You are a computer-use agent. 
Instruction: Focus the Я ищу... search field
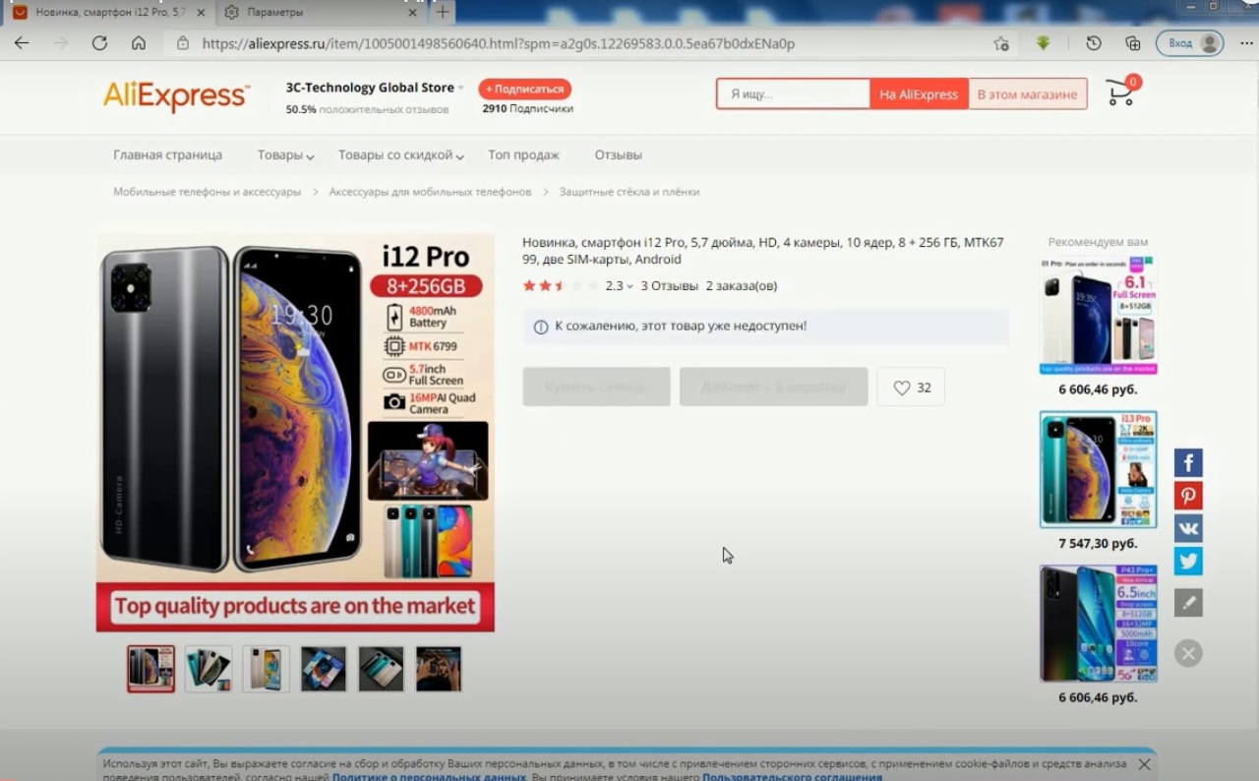[x=794, y=94]
